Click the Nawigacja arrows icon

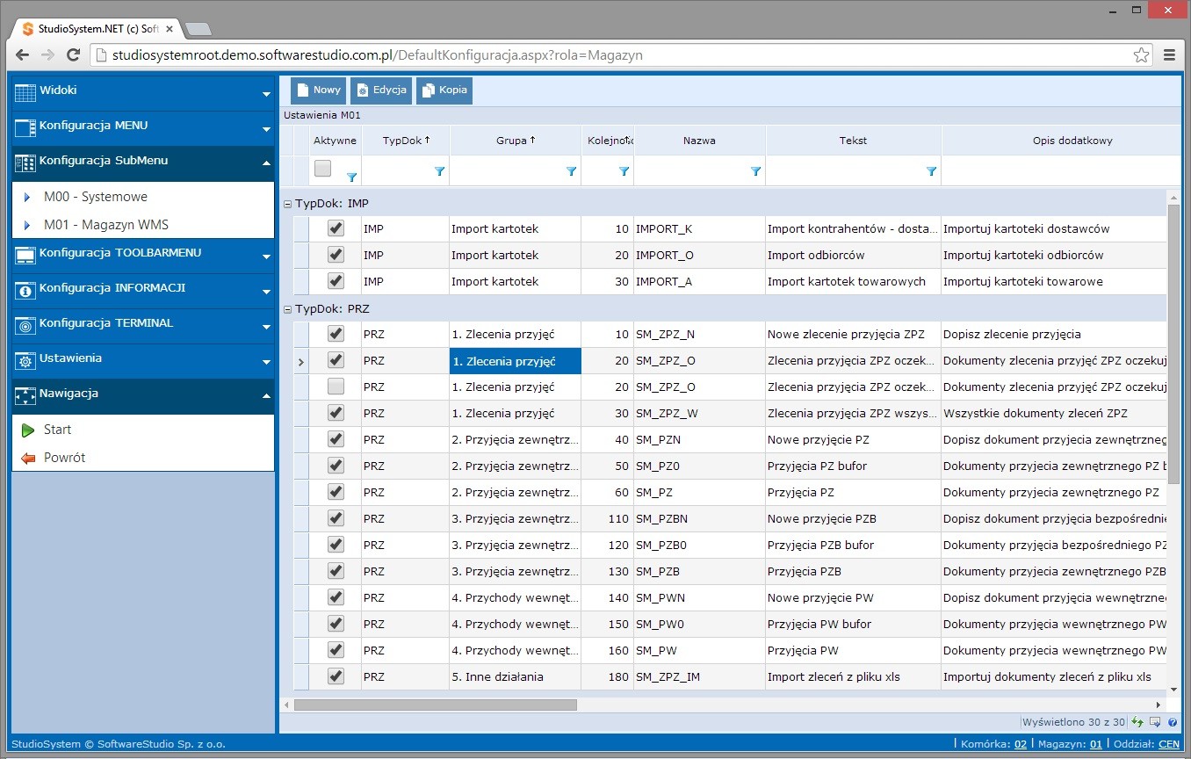click(25, 394)
